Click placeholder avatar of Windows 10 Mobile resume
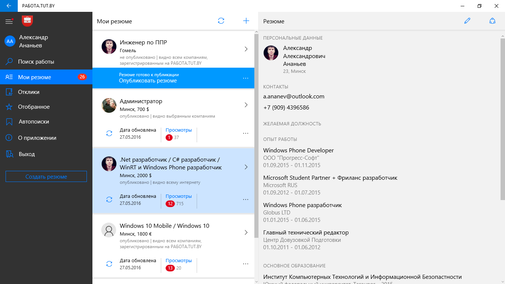 point(109,230)
